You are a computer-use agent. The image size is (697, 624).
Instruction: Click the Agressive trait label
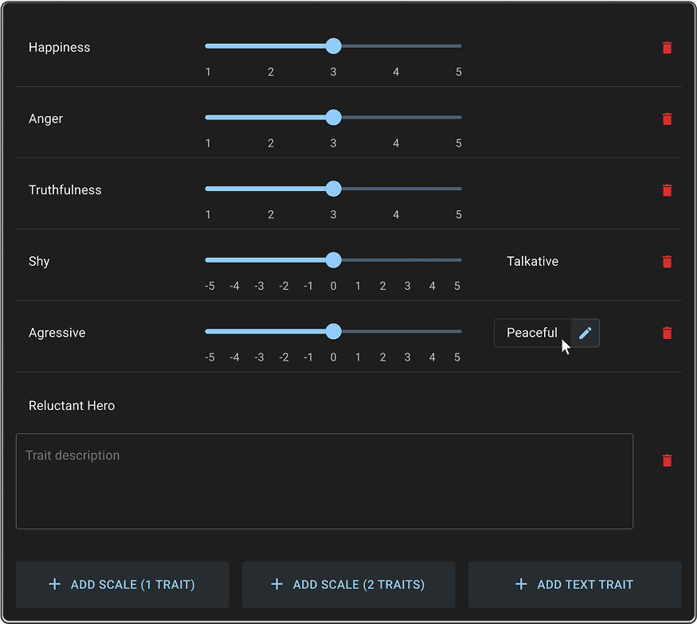(x=57, y=333)
